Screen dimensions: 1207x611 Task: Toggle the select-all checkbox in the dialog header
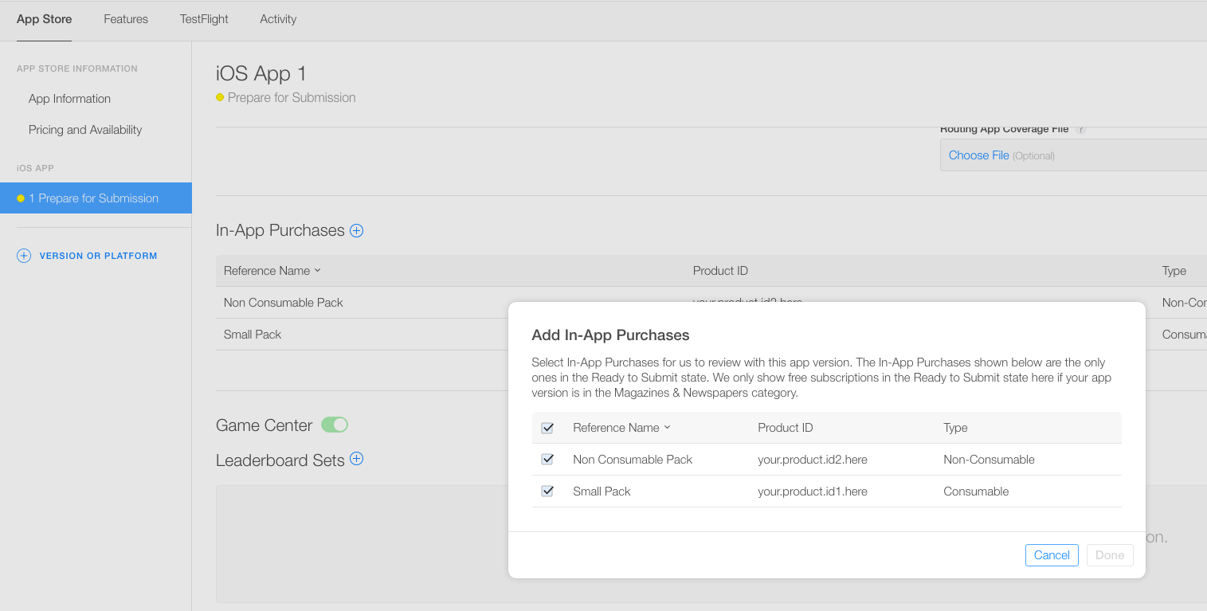[x=547, y=428]
